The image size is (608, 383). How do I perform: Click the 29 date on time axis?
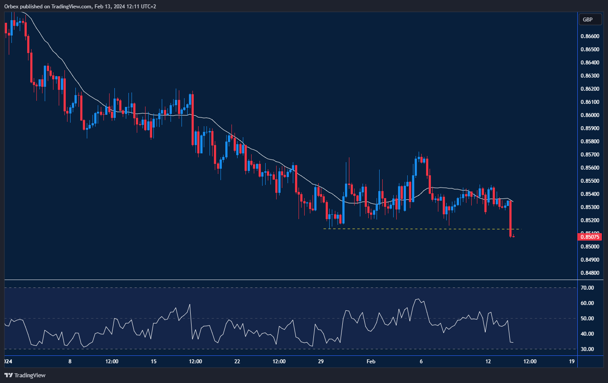click(321, 362)
